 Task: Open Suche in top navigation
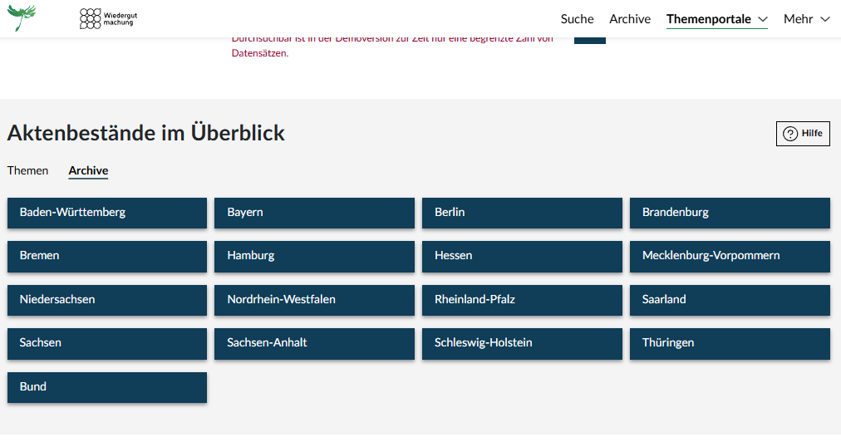tap(577, 19)
